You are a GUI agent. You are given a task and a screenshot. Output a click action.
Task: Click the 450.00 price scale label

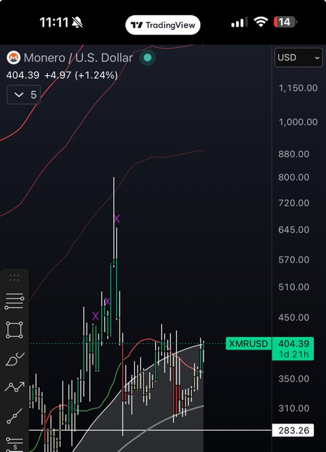[x=293, y=317]
